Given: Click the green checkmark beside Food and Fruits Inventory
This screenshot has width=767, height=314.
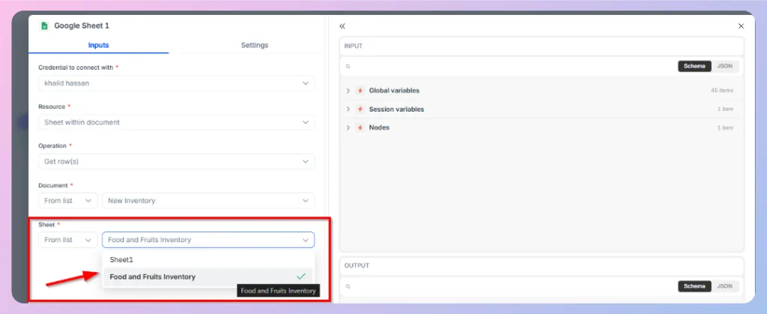Looking at the screenshot, I should (301, 277).
